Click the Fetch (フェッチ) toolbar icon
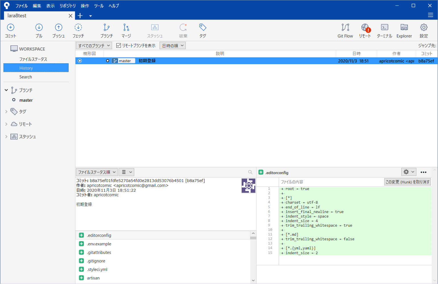Screen dimensions: 438x284 coord(78,27)
